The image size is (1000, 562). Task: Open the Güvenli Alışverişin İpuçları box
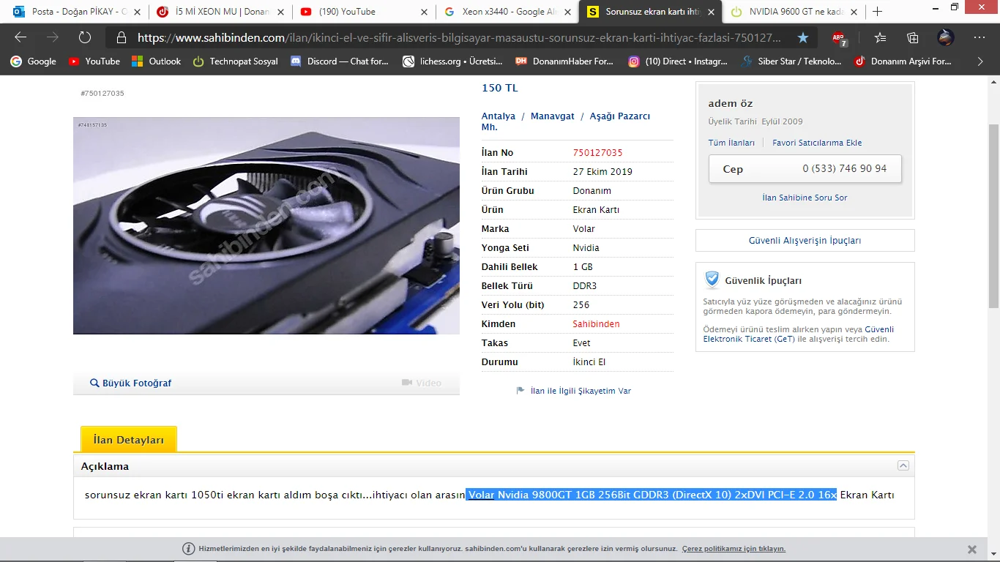[805, 241]
